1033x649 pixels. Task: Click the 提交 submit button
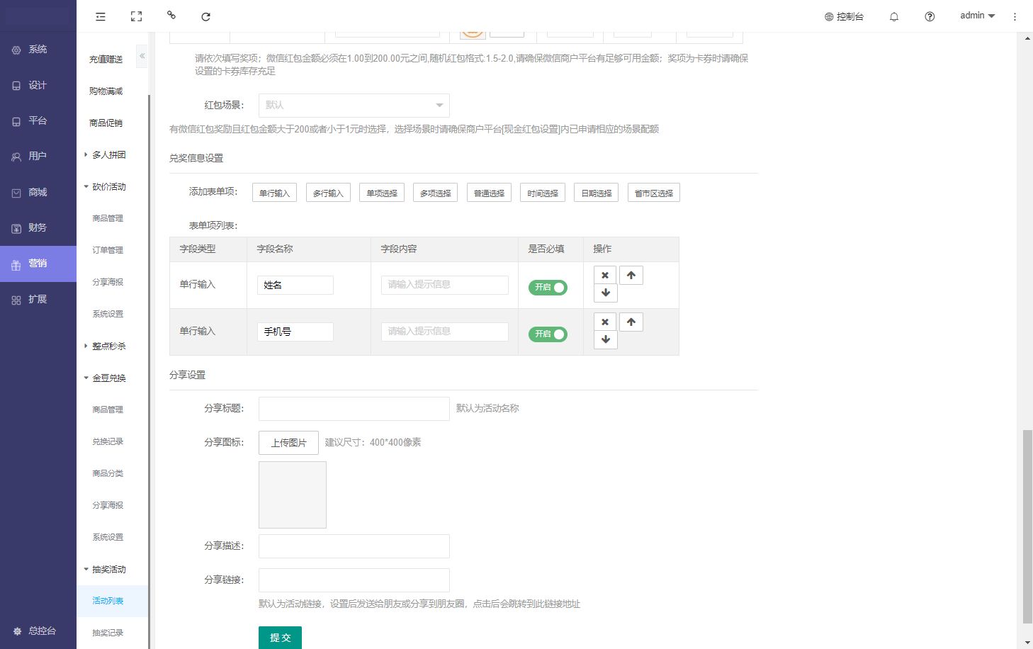(x=280, y=637)
